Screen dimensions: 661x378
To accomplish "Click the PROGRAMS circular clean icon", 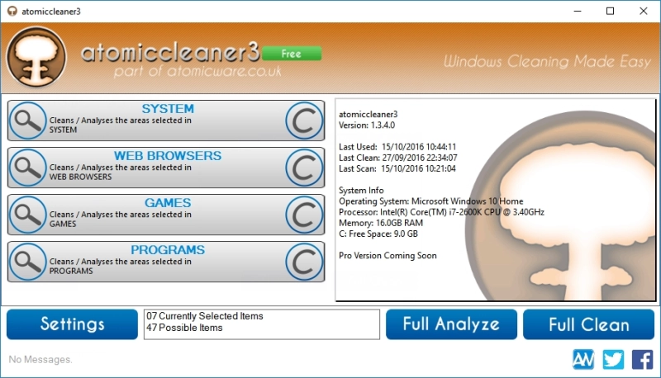I will click(304, 262).
